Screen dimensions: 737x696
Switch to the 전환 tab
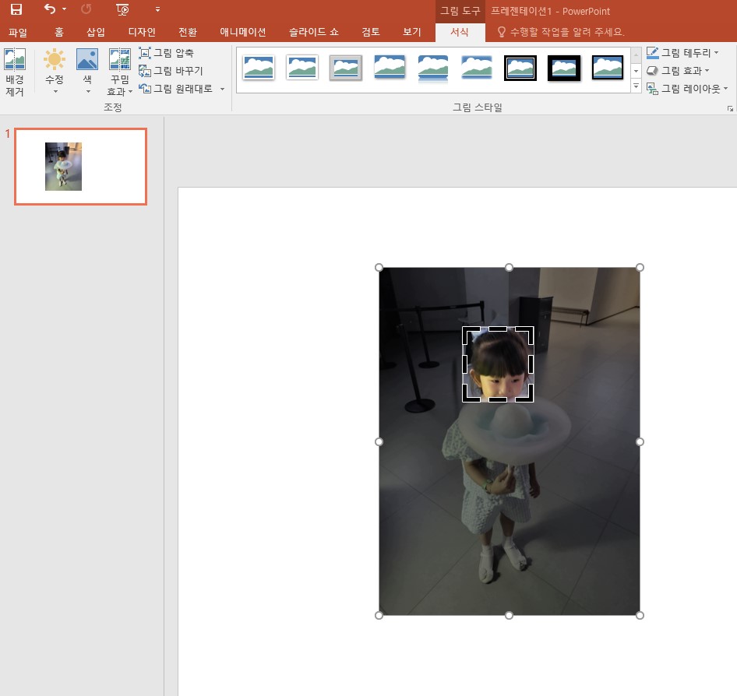click(x=188, y=32)
